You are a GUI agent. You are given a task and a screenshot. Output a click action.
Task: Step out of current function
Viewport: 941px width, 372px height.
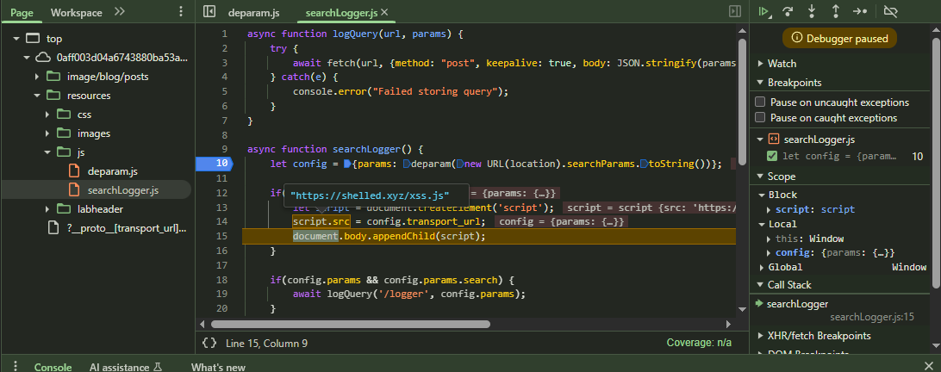tap(835, 11)
